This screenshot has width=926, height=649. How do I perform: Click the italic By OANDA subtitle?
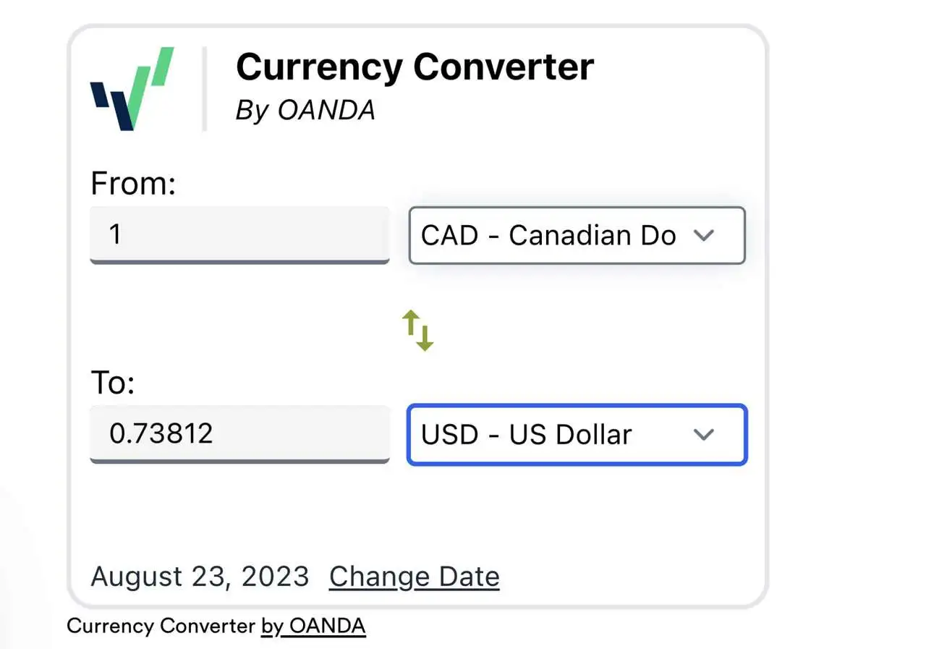(305, 110)
